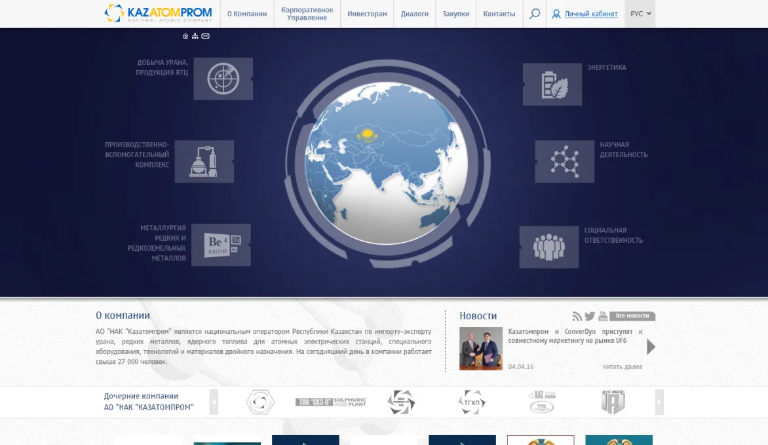
Task: Open the site search magnifier icon
Action: (x=534, y=14)
